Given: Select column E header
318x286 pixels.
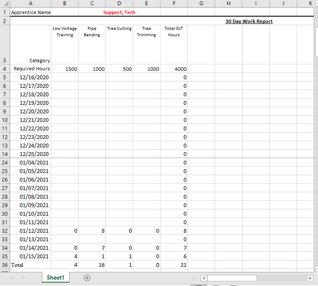Looking at the screenshot, I should [147, 3].
